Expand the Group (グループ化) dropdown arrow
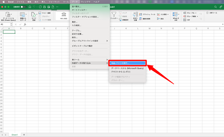The image size is (224, 137). (196, 13)
